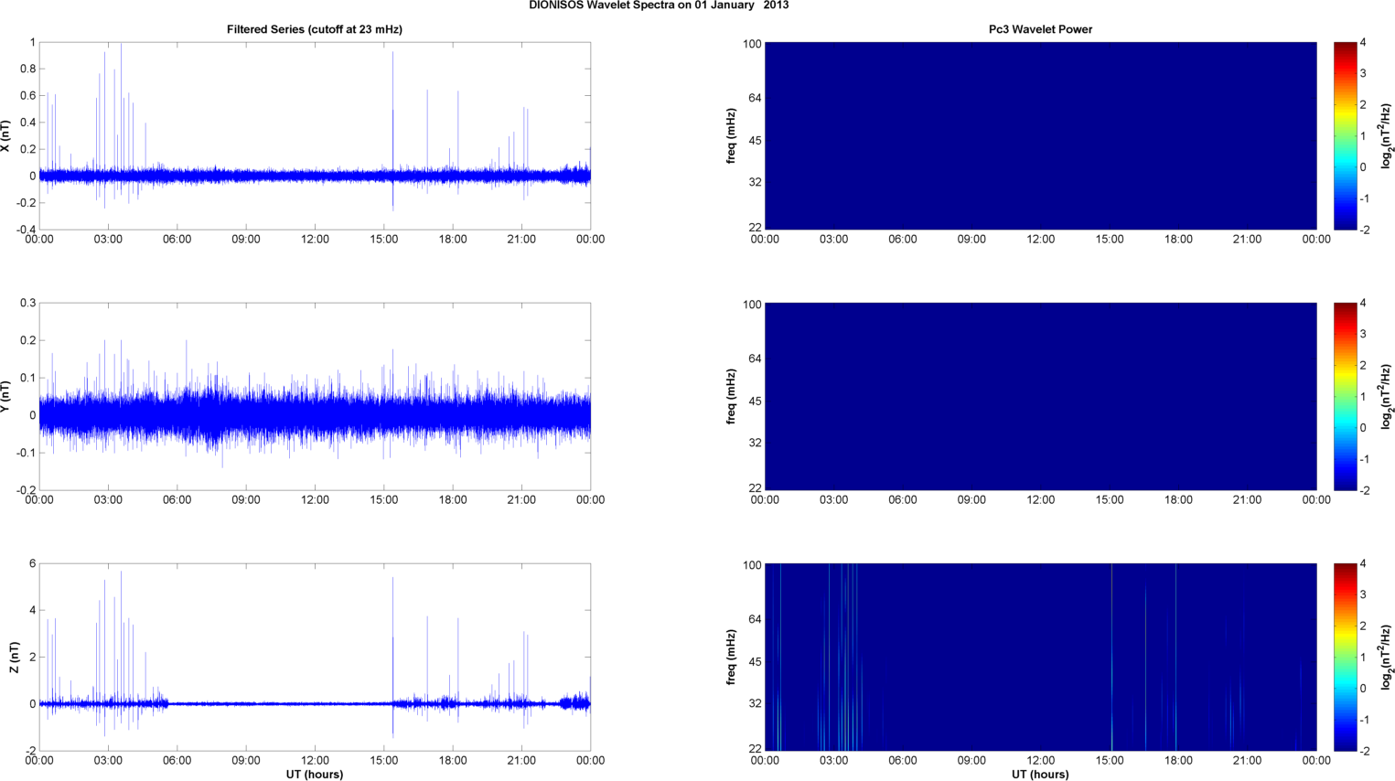Click the -2 tick on the bottom colorbar
This screenshot has height=781, width=1395.
1365,751
